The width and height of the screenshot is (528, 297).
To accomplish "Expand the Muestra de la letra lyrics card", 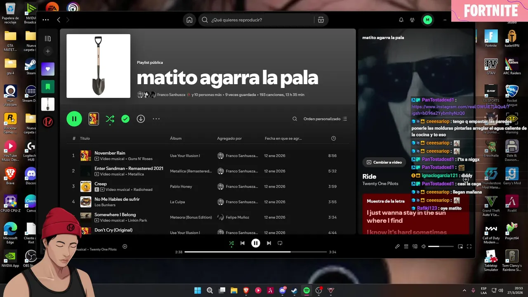I will click(x=416, y=214).
